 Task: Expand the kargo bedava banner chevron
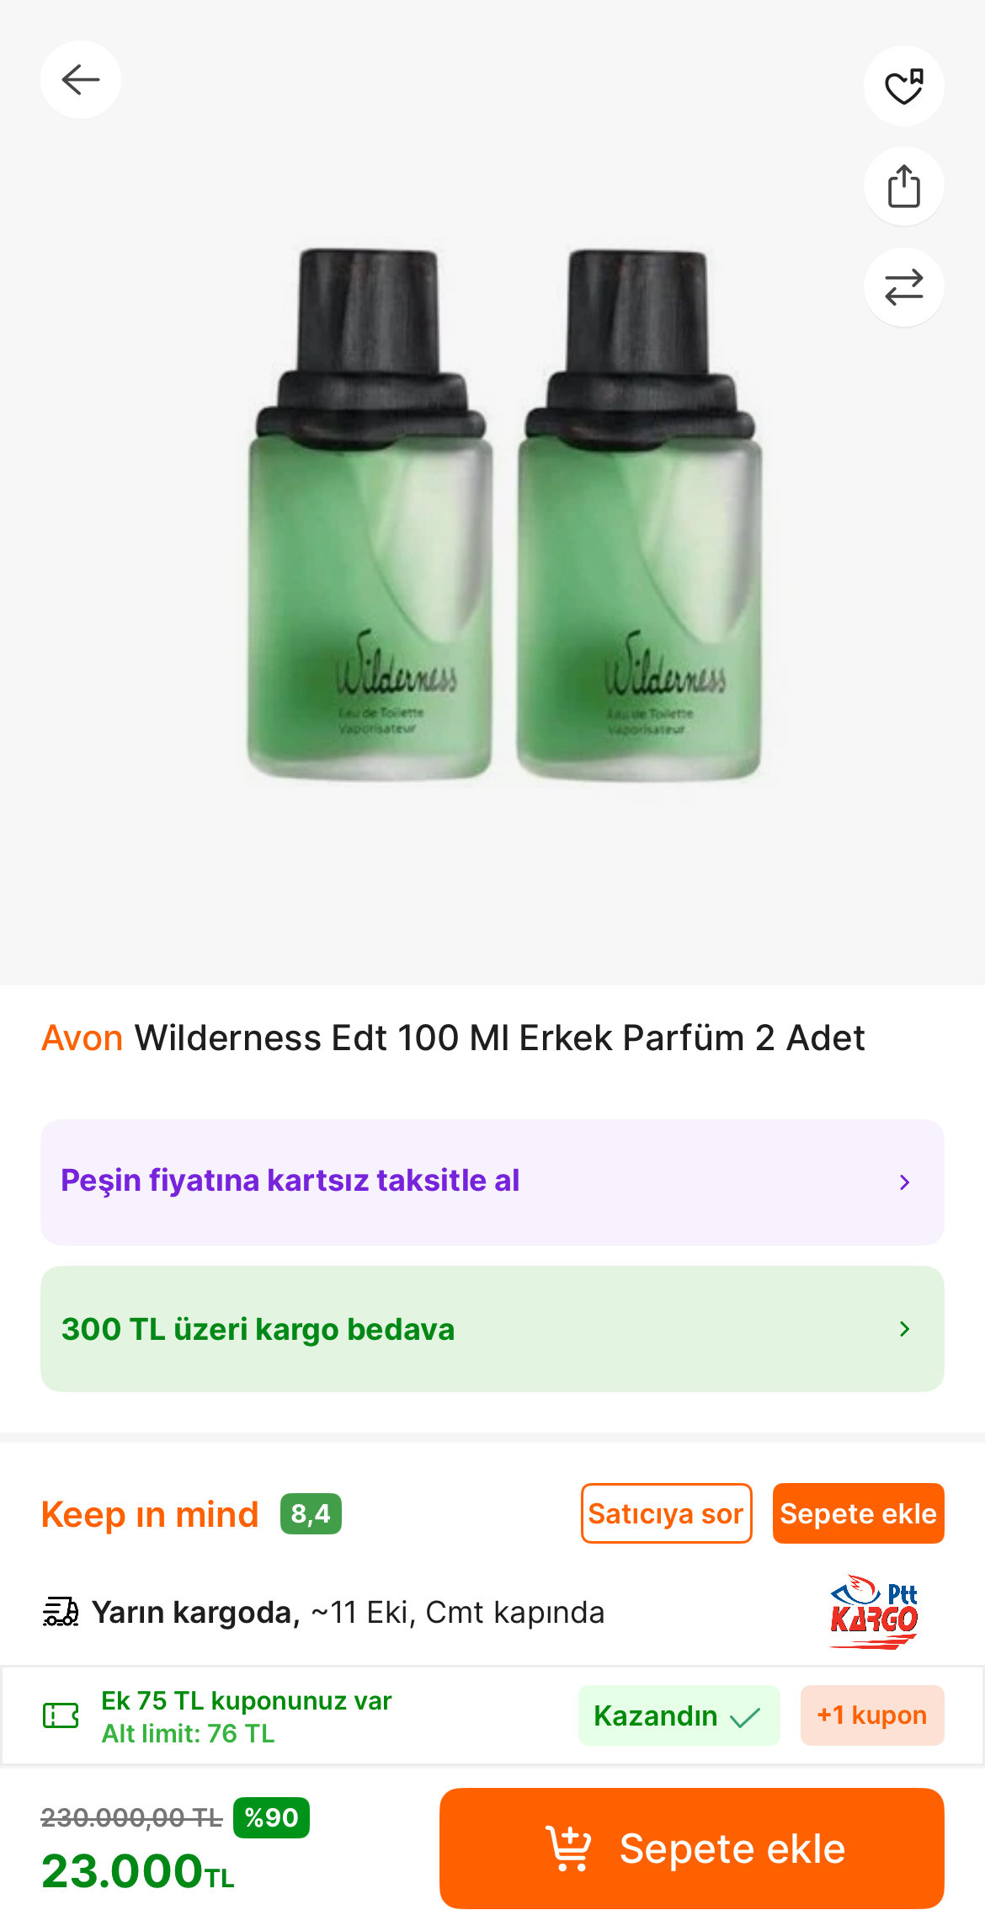click(905, 1329)
